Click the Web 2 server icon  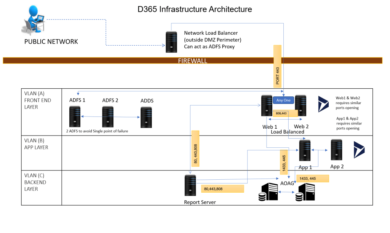click(300, 105)
